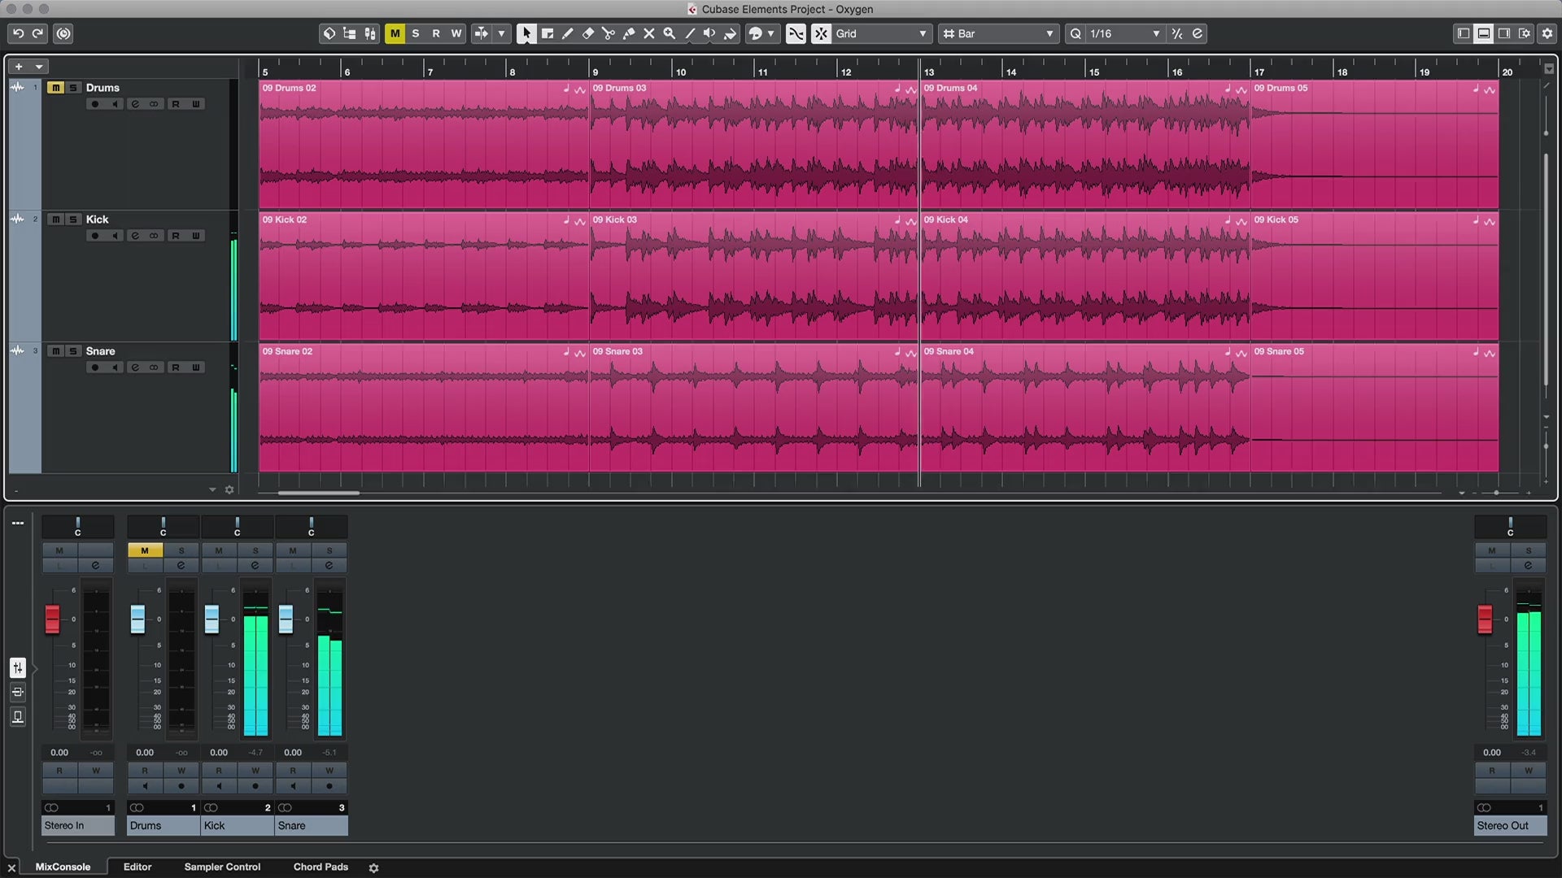This screenshot has height=878, width=1562.
Task: Select the Glue tool
Action: point(629,33)
